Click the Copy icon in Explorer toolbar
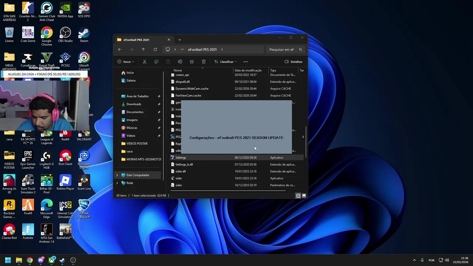The image size is (473, 266). (x=156, y=62)
